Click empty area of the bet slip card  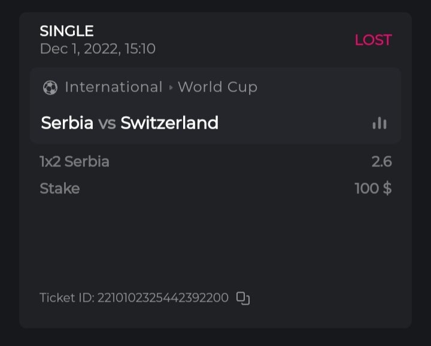coord(215,245)
